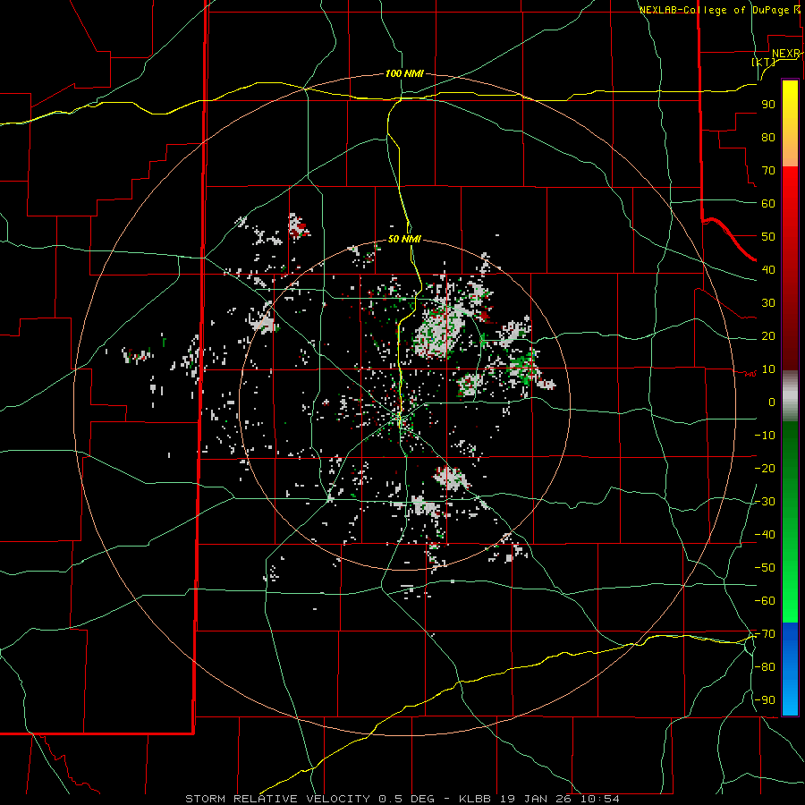
Task: Click the 40 value on the velocity scale
Action: coord(768,270)
